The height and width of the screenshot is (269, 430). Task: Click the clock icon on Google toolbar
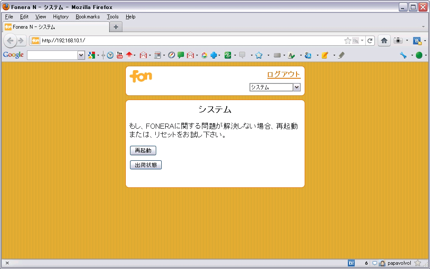click(110, 55)
